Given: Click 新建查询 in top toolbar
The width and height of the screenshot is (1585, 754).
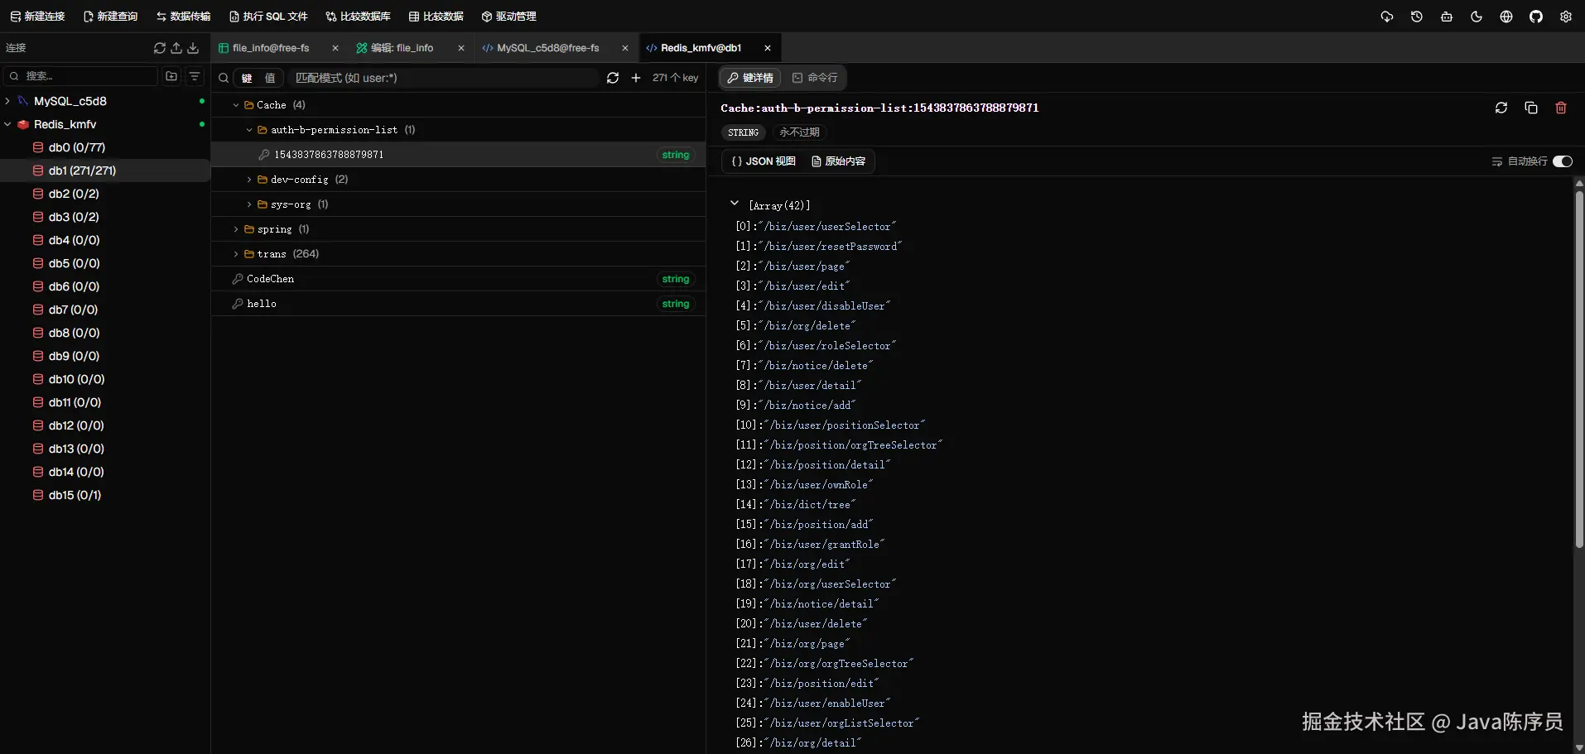Looking at the screenshot, I should tap(111, 17).
